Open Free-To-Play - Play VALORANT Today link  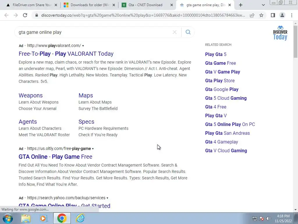tap(66, 54)
